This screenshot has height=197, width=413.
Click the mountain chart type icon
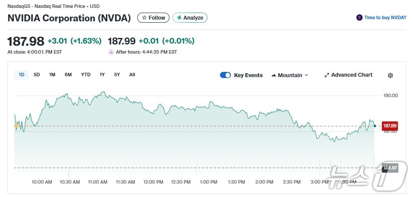274,75
